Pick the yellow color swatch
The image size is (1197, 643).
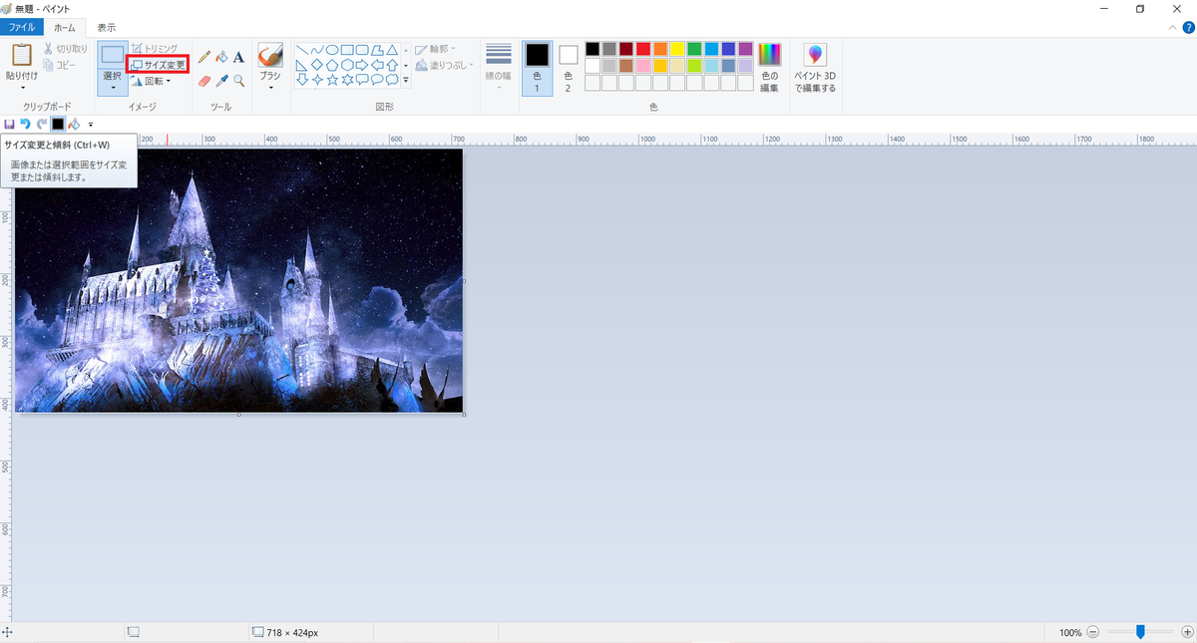tap(677, 49)
